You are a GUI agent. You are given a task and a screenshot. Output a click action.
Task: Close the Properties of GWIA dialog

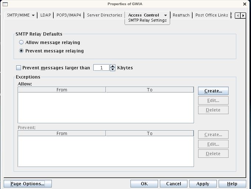click(x=245, y=4)
